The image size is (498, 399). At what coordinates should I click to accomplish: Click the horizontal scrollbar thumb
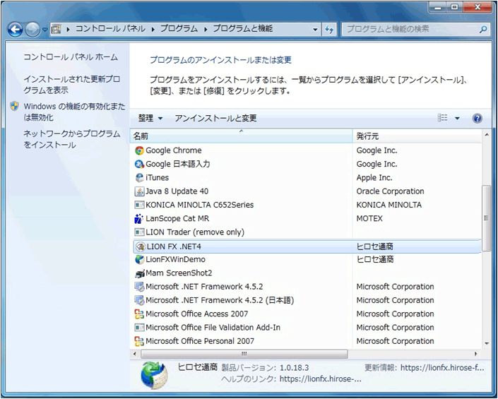pyautogui.click(x=244, y=354)
